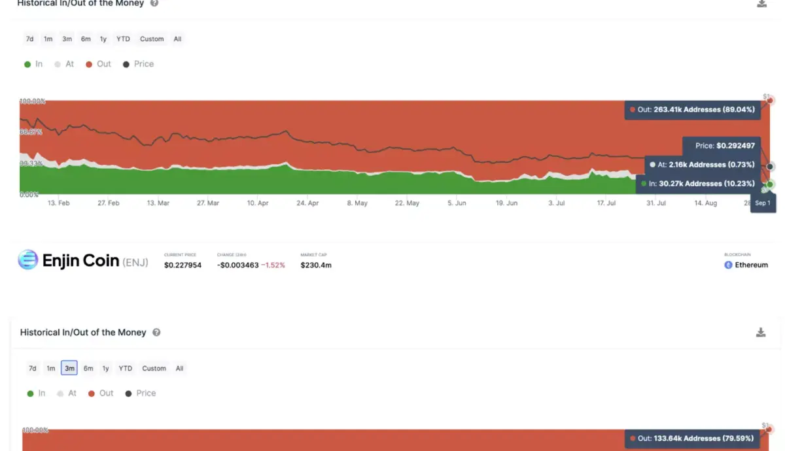
Task: Open Custom date range in bottom chart
Action: [154, 369]
